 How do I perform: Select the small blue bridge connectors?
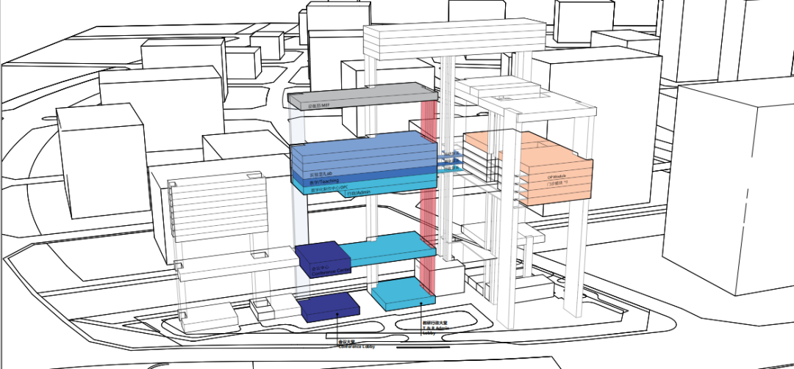click(x=451, y=160)
